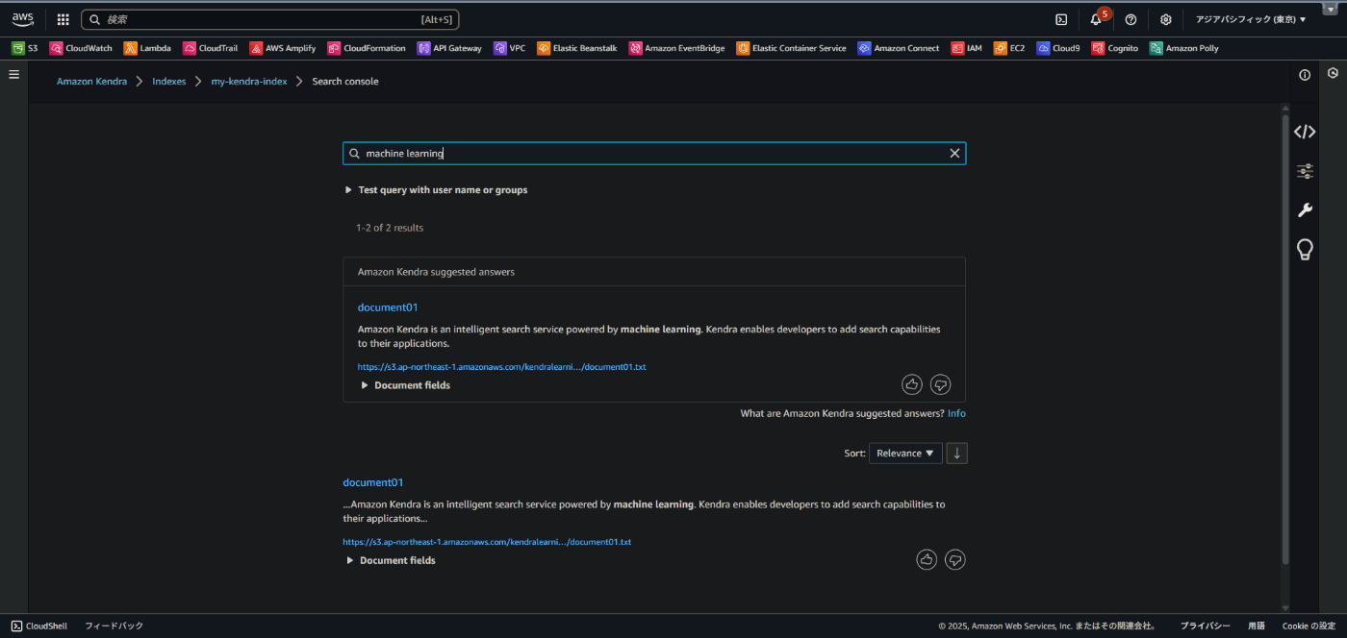Open the info panel circle icon
The width and height of the screenshot is (1347, 638).
pyautogui.click(x=1305, y=75)
